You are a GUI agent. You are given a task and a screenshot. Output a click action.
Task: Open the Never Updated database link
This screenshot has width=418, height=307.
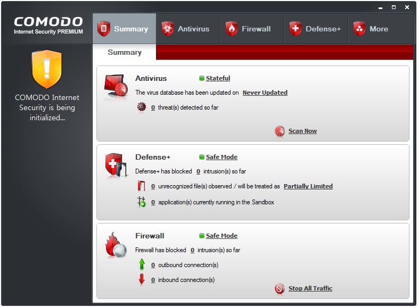(265, 93)
